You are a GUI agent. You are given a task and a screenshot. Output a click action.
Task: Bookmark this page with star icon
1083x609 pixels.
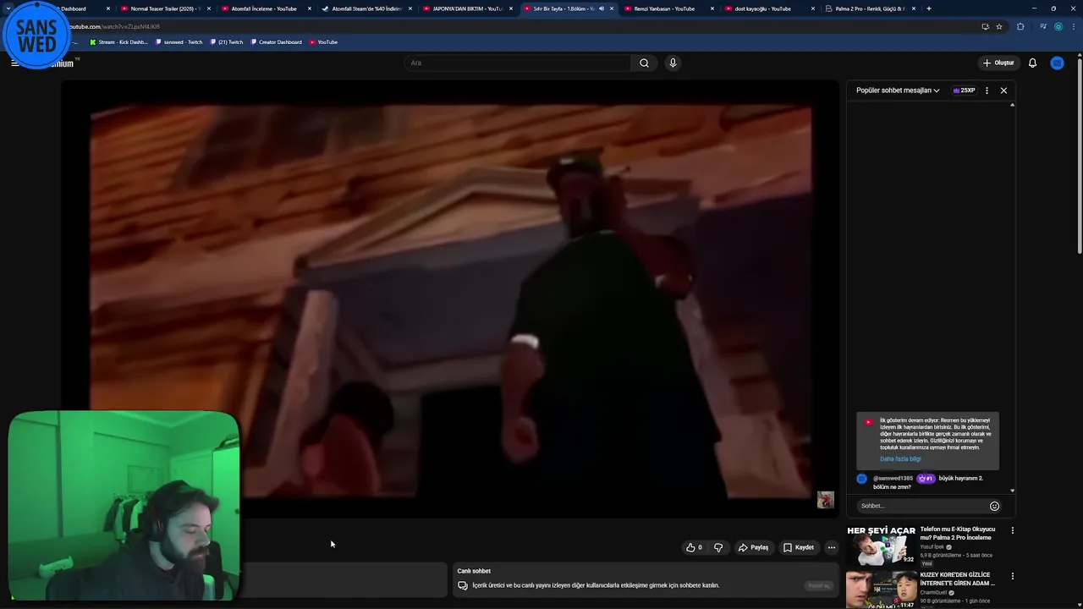(999, 26)
